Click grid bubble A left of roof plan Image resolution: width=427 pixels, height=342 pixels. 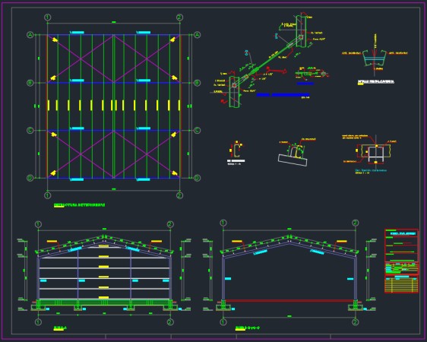30,35
